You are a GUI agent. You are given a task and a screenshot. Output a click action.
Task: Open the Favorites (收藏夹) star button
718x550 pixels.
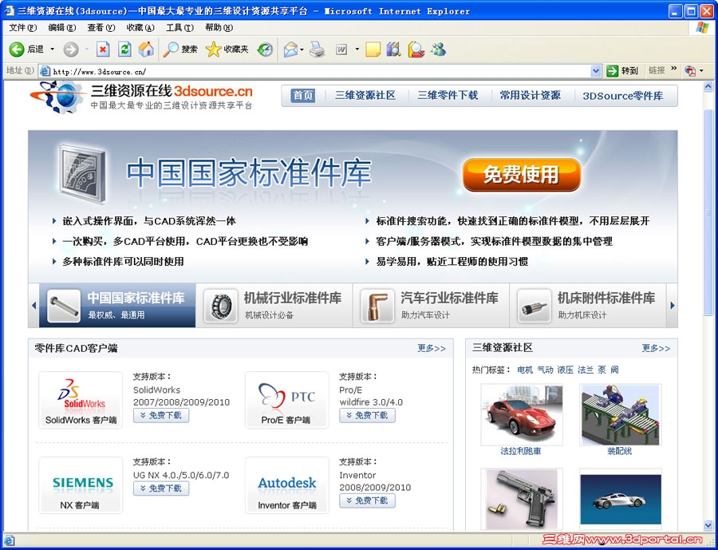[x=227, y=49]
